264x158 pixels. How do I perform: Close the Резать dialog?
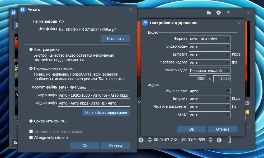click(130, 10)
